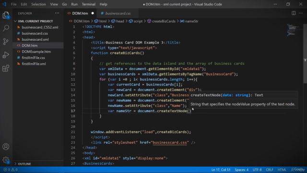The height and width of the screenshot is (173, 307).
Task: Open the Accounts menu icon
Action: (x=6, y=147)
